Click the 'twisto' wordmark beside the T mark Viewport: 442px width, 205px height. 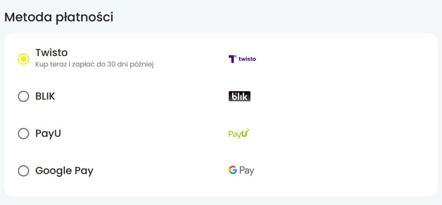click(x=247, y=59)
